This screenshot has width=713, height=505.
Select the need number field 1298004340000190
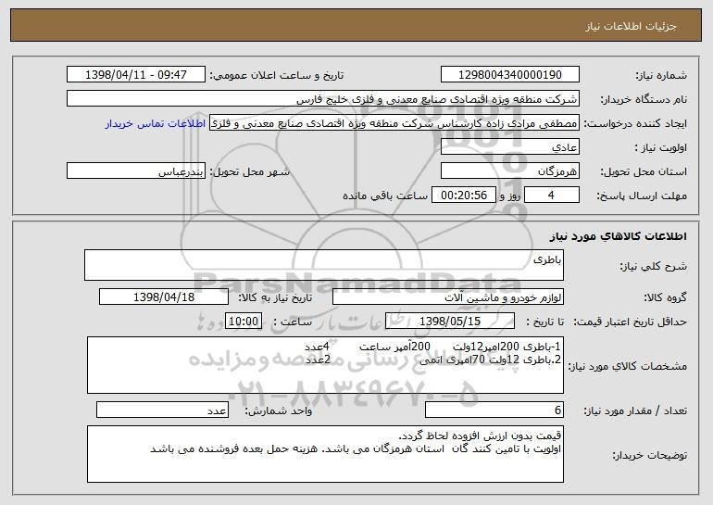tap(509, 75)
